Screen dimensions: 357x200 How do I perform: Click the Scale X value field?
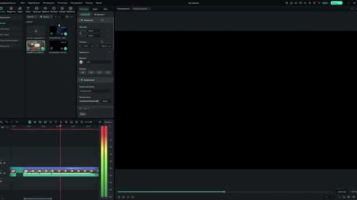click(x=95, y=31)
